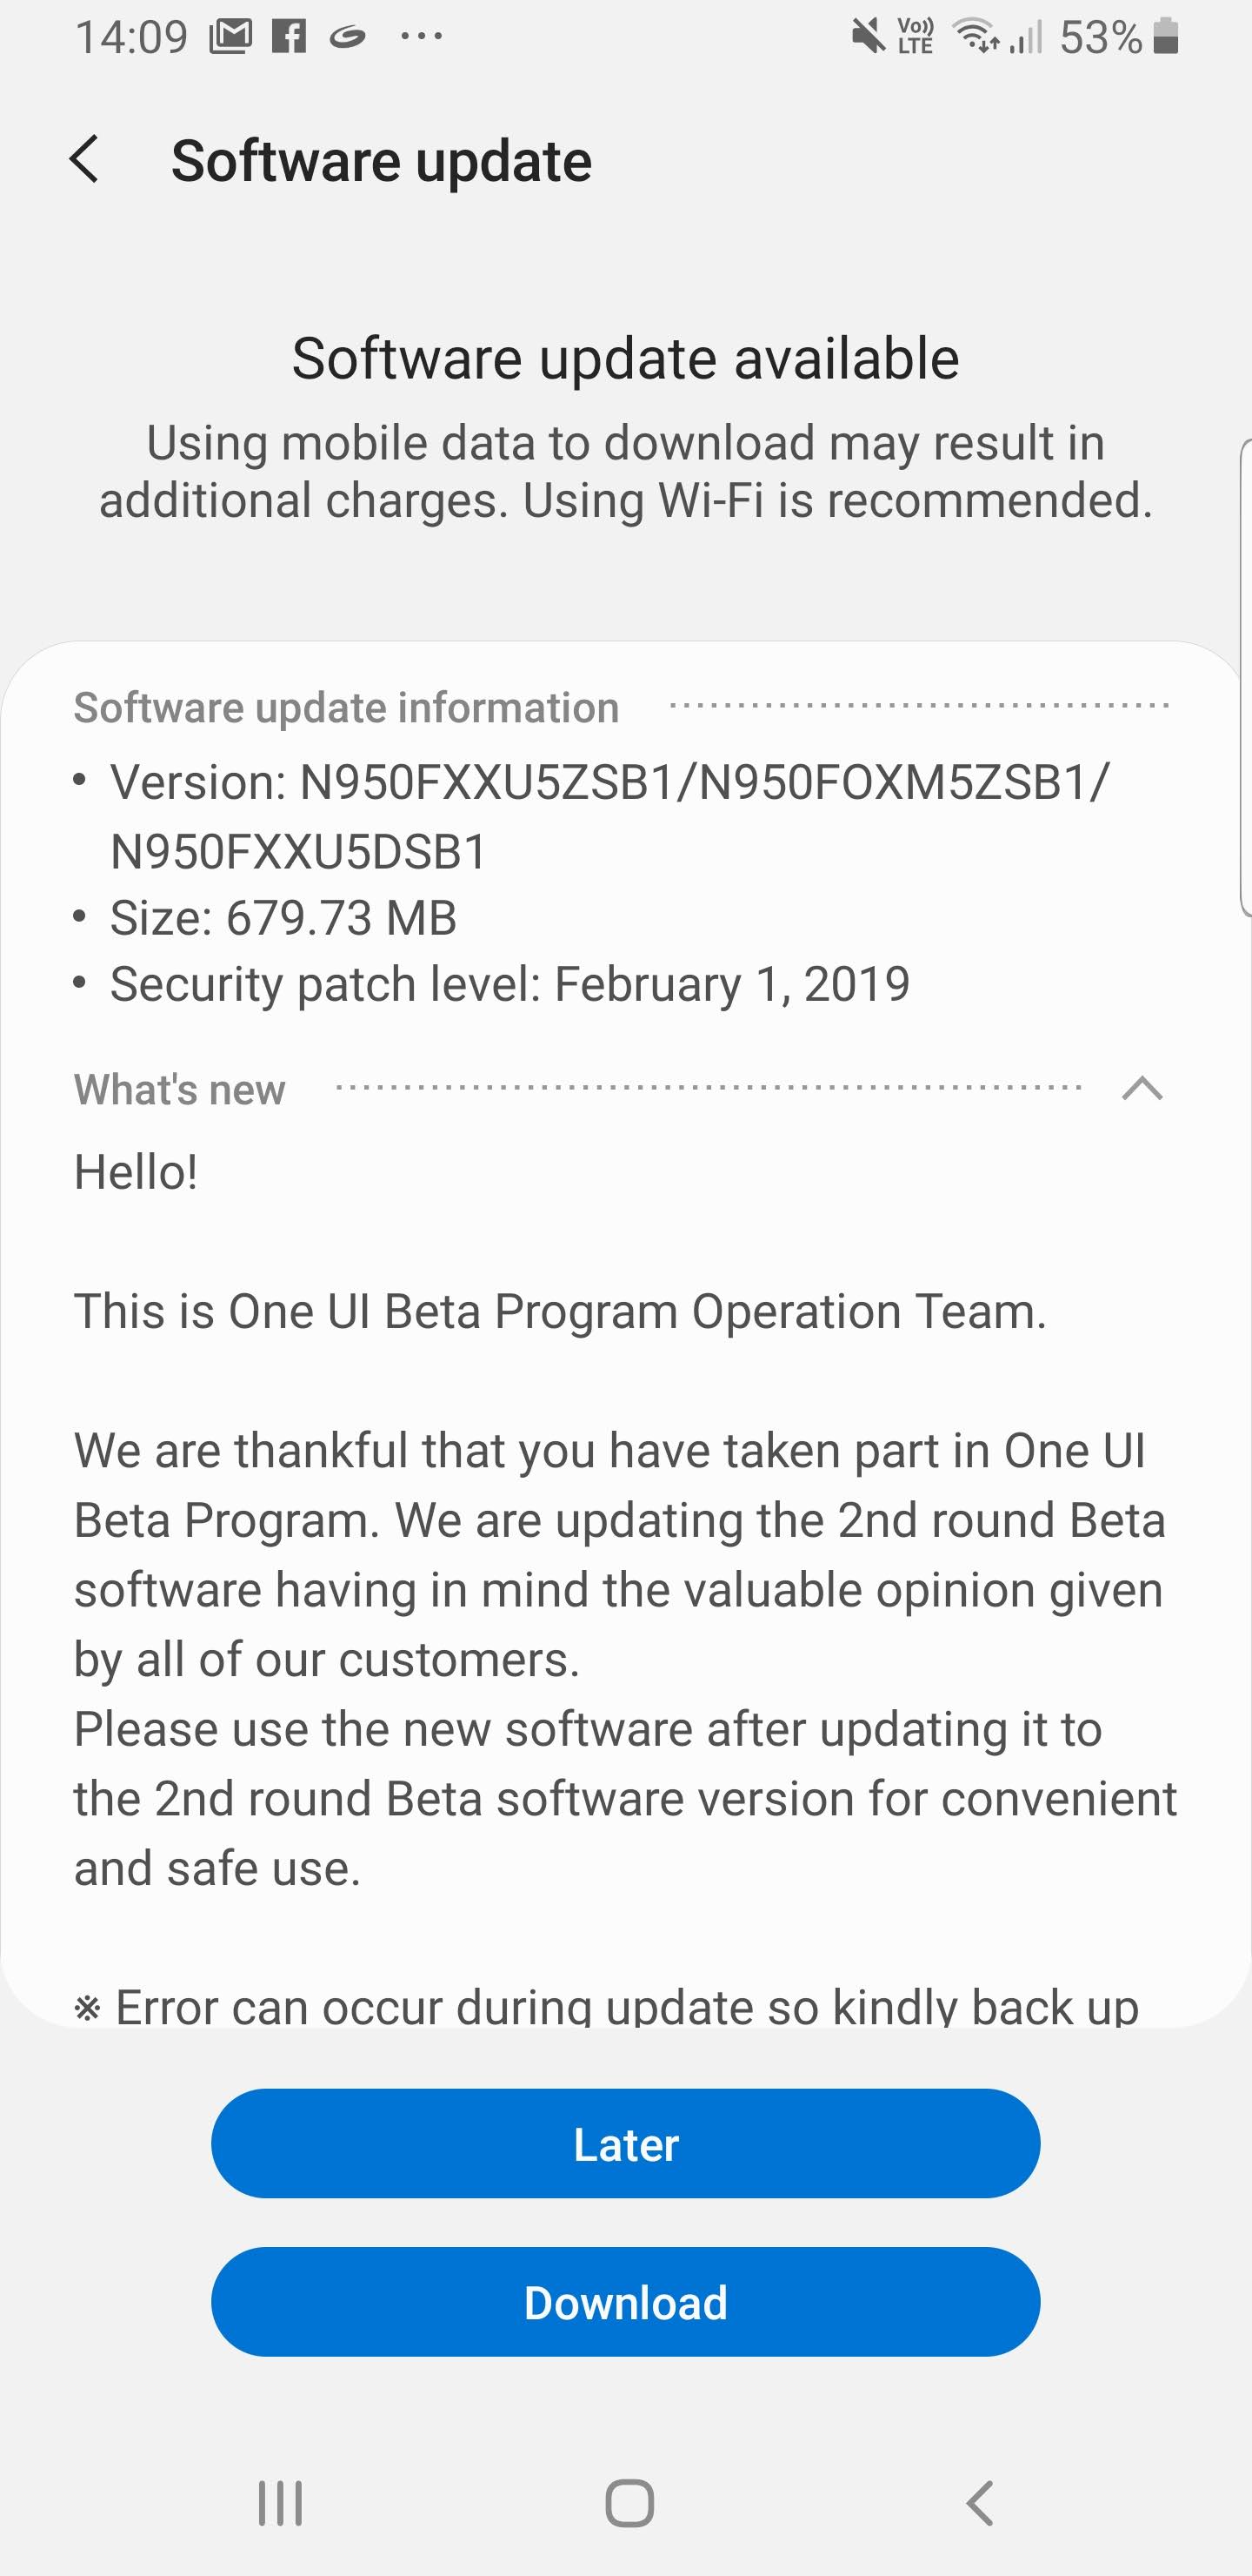Tap the Edge panel handle

pyautogui.click(x=1245, y=677)
